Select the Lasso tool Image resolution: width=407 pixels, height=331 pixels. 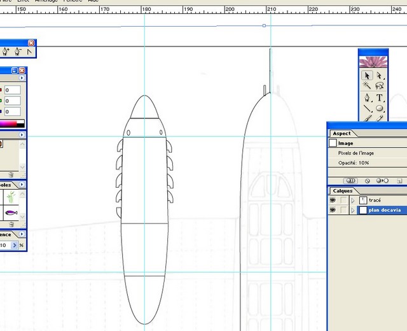coord(379,85)
